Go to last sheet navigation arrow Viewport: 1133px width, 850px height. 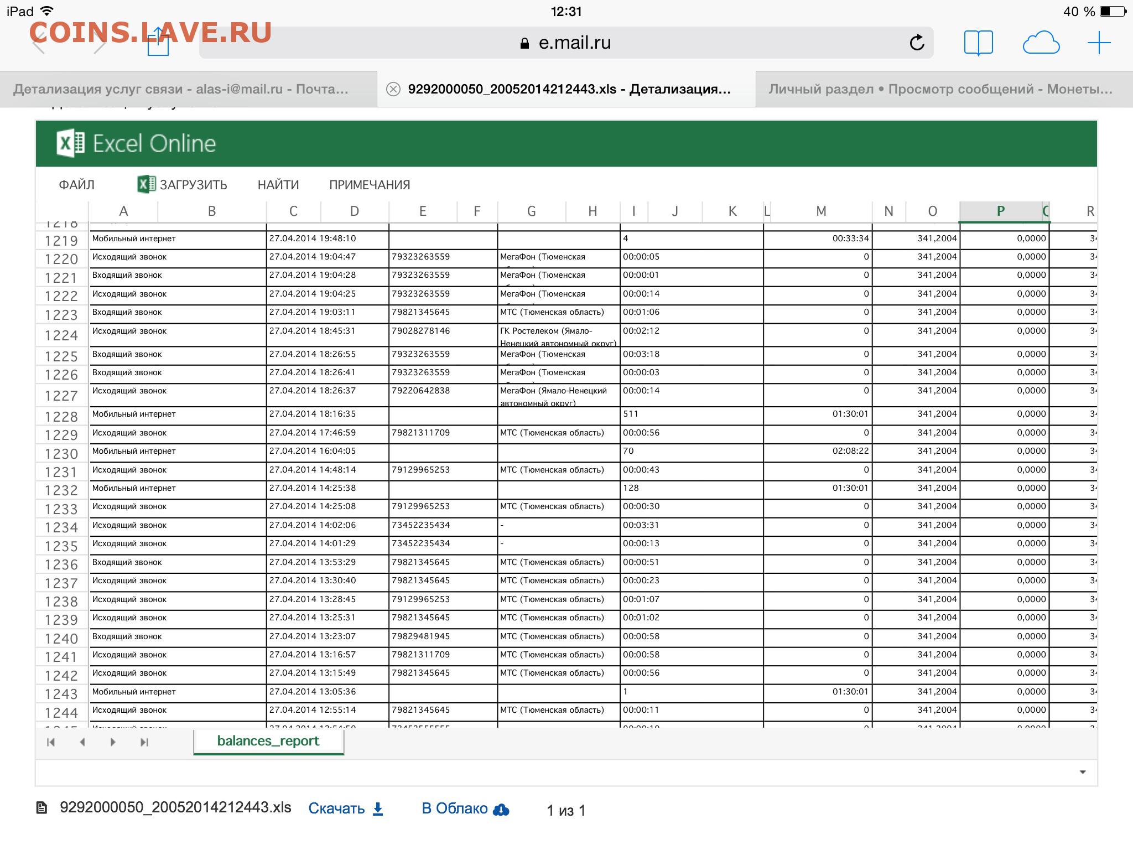(144, 742)
